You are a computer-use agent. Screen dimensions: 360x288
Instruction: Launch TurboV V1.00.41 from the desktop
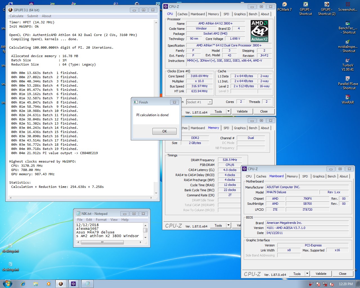pos(348,65)
